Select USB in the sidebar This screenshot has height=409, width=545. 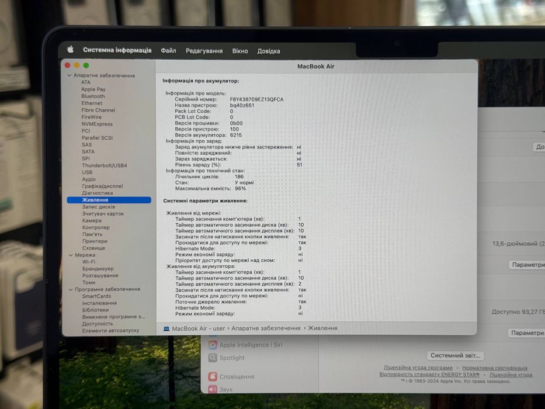[87, 172]
